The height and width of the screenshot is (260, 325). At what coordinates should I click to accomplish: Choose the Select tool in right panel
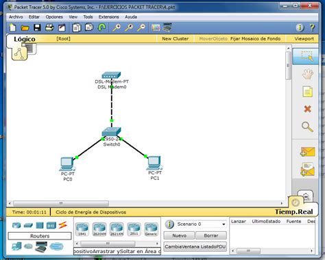305,56
